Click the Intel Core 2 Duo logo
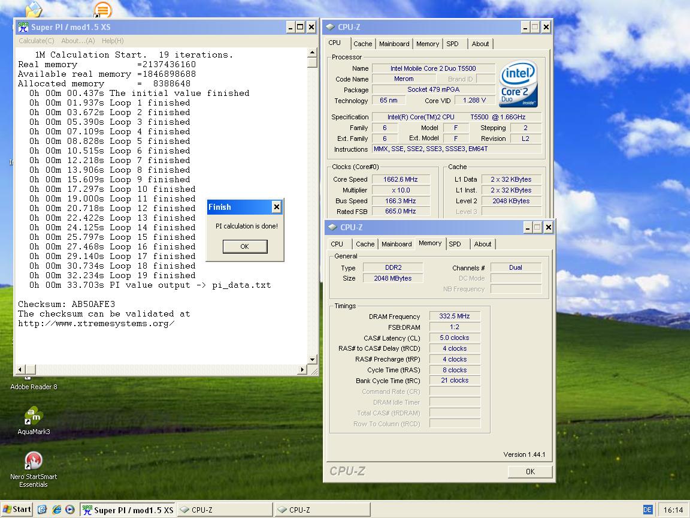The width and height of the screenshot is (690, 518). tap(518, 84)
